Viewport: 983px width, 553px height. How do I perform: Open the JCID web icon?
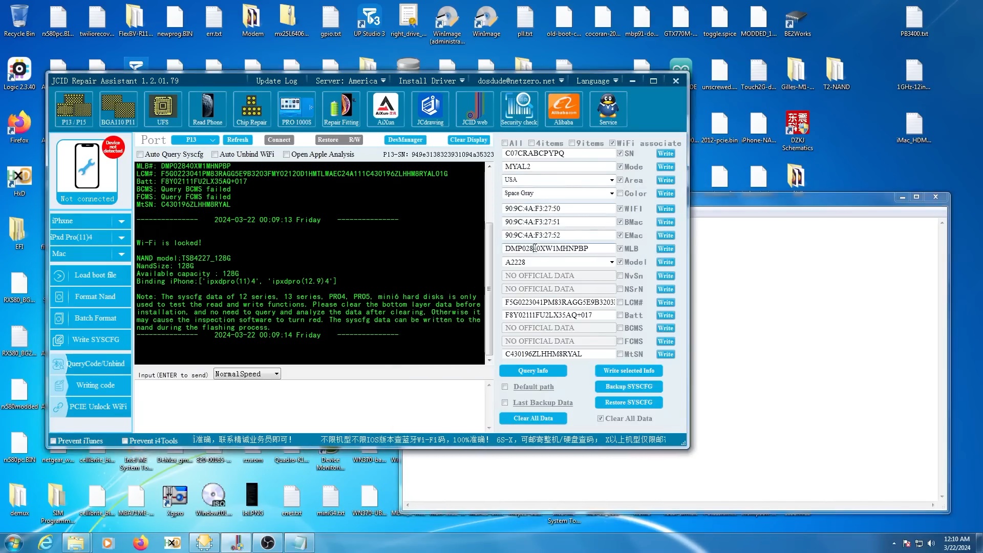tap(475, 109)
